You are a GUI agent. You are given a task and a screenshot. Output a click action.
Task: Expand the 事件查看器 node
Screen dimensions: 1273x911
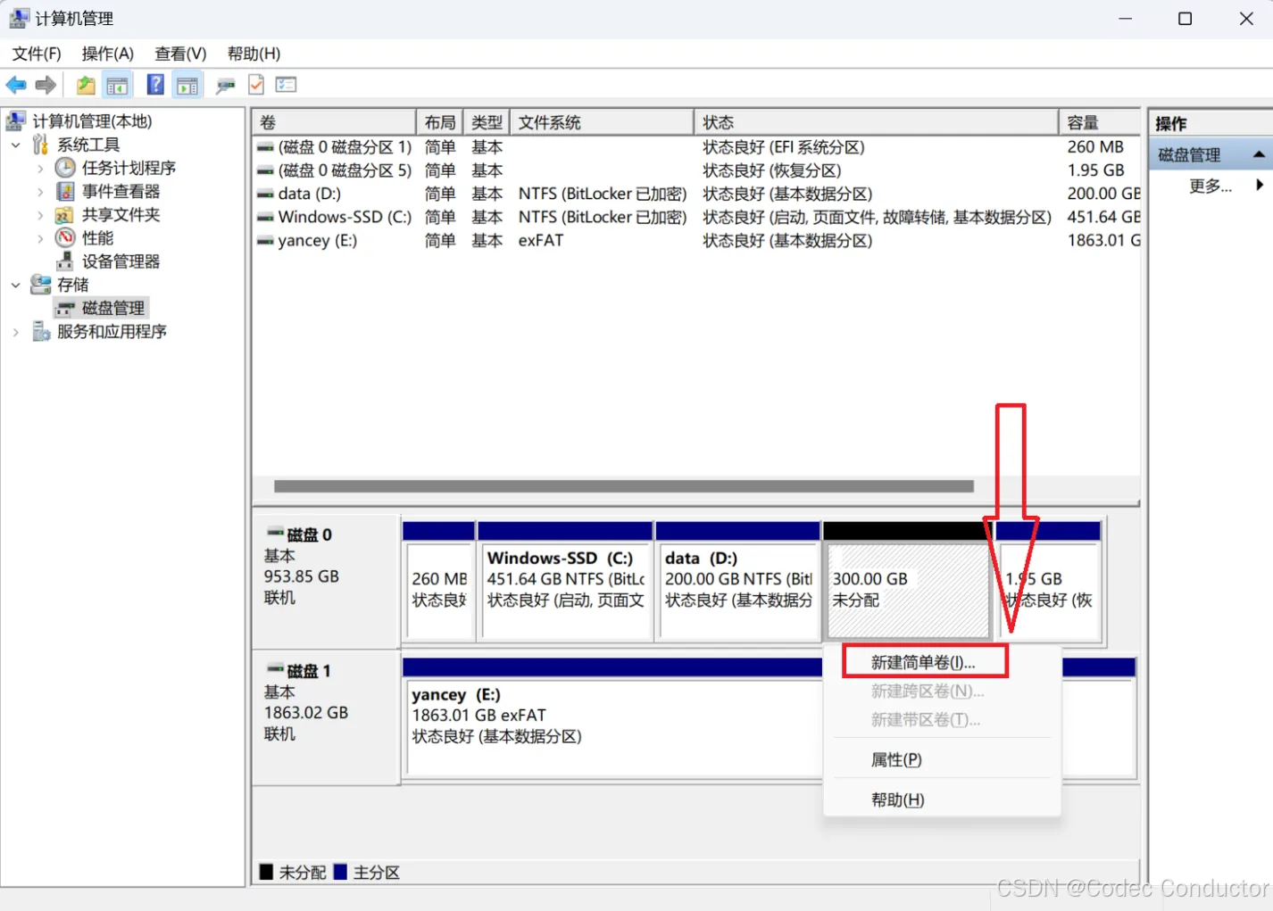coord(40,191)
